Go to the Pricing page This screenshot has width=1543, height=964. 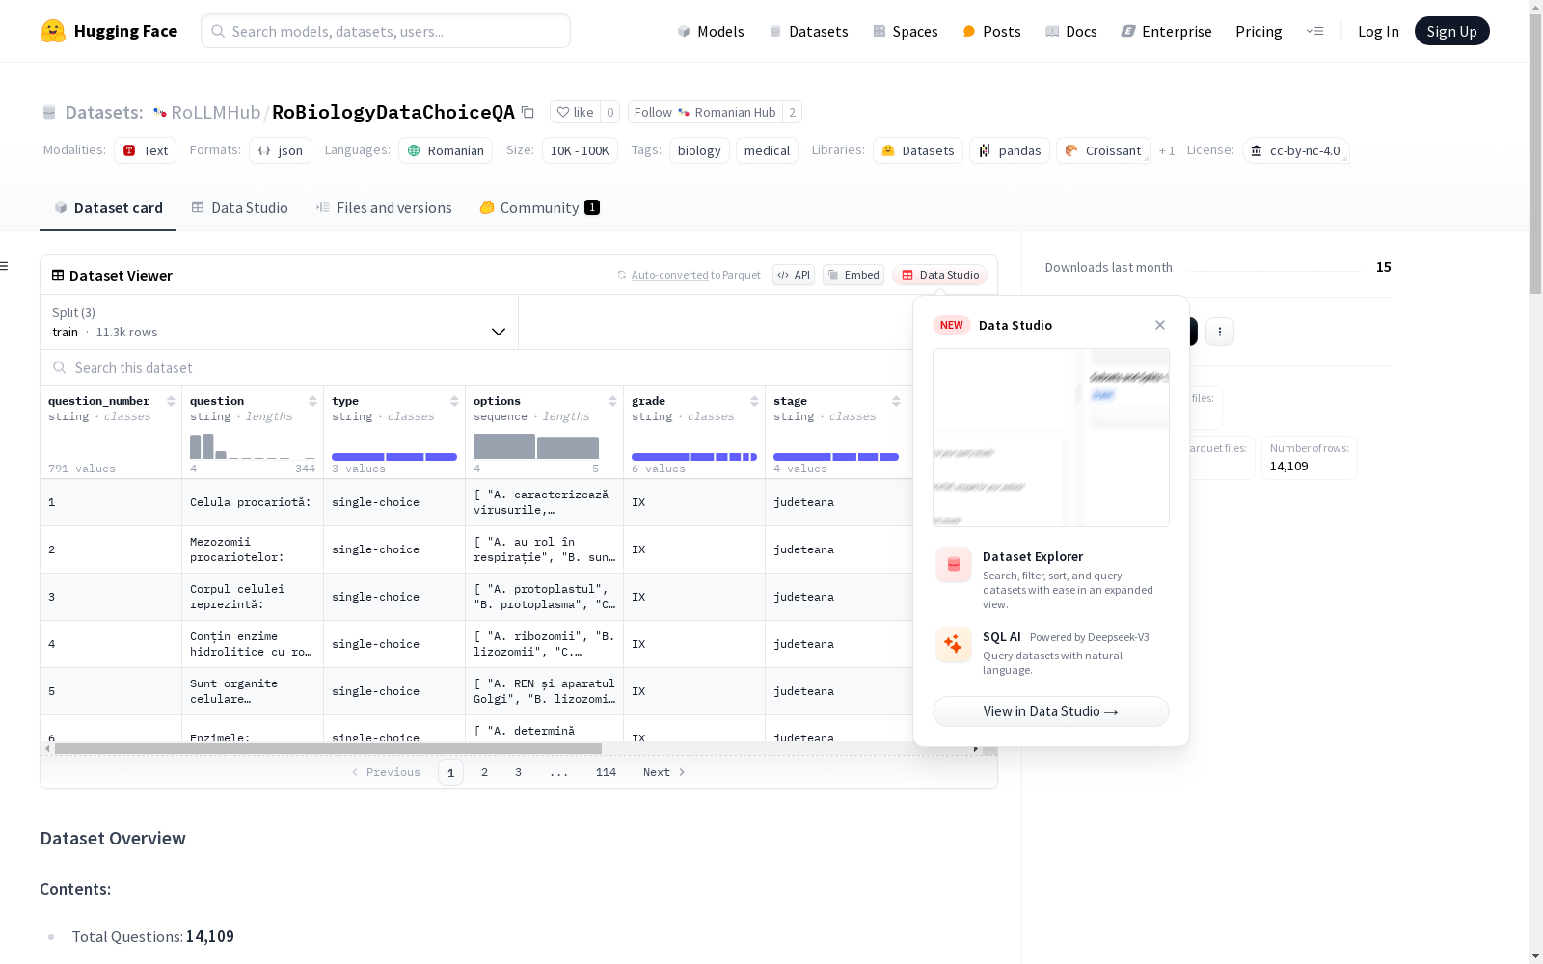[x=1259, y=31]
